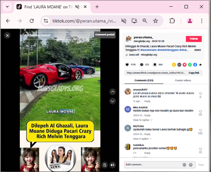The width and height of the screenshot is (211, 172).
Task: Bookmark the video with favorites icon
Action: pyautogui.click(x=155, y=64)
